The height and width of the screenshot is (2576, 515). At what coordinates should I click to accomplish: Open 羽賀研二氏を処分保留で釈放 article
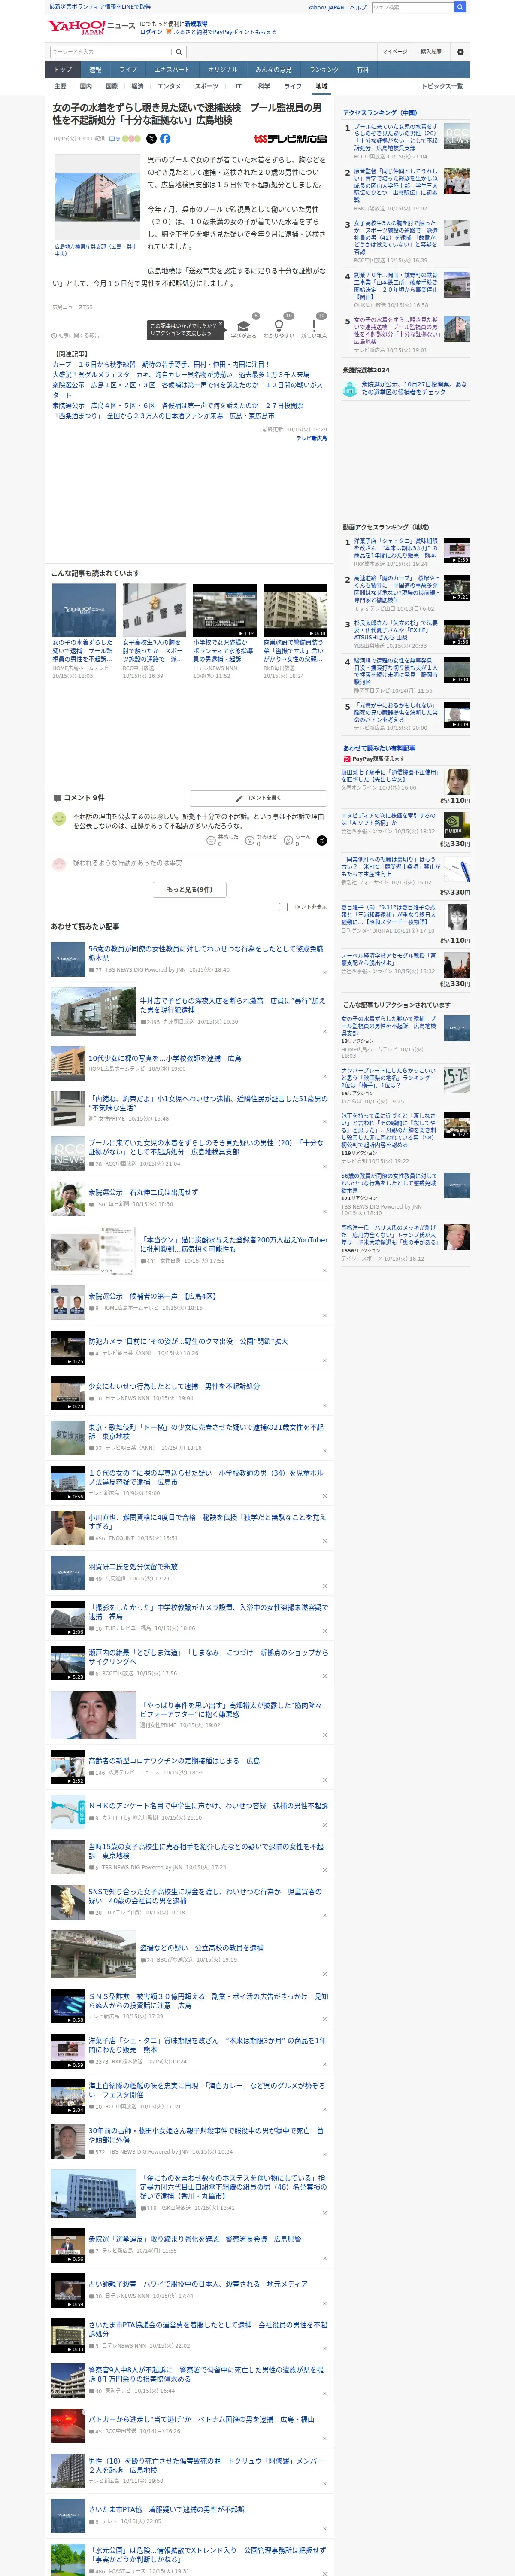133,1567
